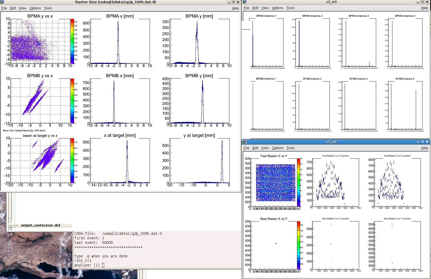Maximize the c1_n2 window
The width and height of the screenshot is (431, 279).
click(x=422, y=142)
